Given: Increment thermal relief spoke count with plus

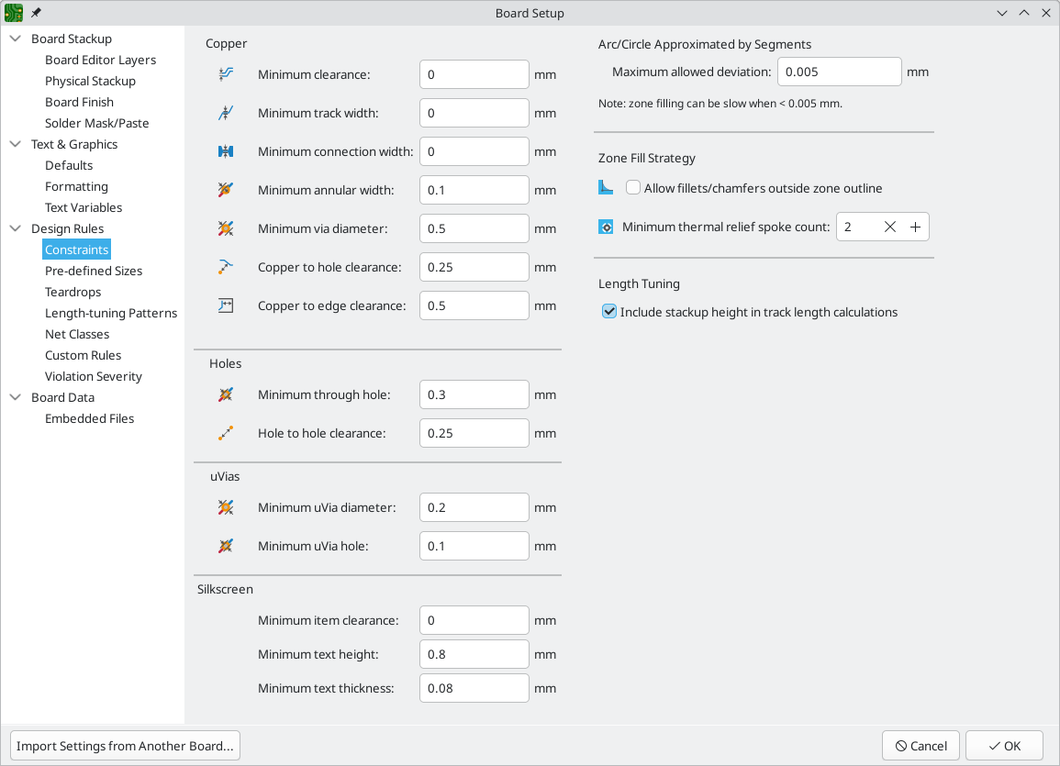Looking at the screenshot, I should pos(915,227).
